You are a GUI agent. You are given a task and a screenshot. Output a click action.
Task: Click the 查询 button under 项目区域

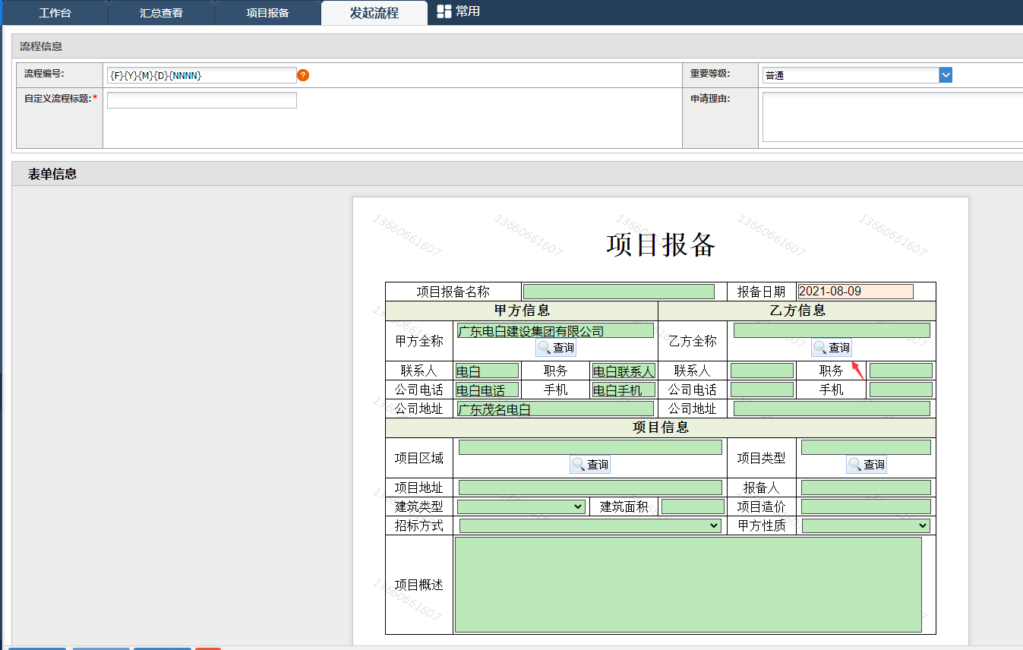point(590,465)
